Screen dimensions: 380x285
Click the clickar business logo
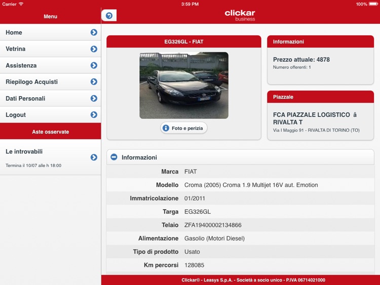pos(240,16)
